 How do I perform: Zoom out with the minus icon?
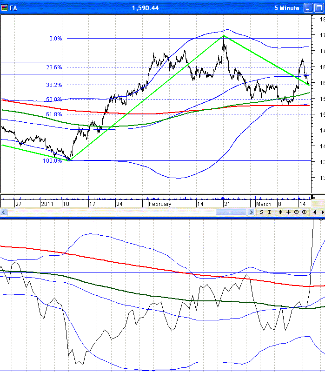pos(296,212)
